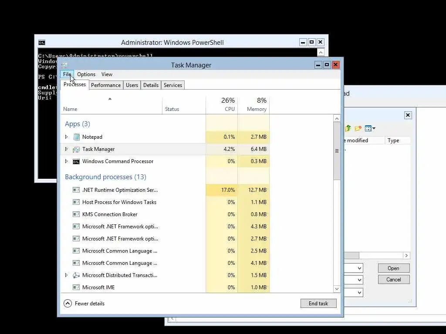This screenshot has width=446, height=334.
Task: Select the KMS Connection Broker row
Action: pos(165,214)
